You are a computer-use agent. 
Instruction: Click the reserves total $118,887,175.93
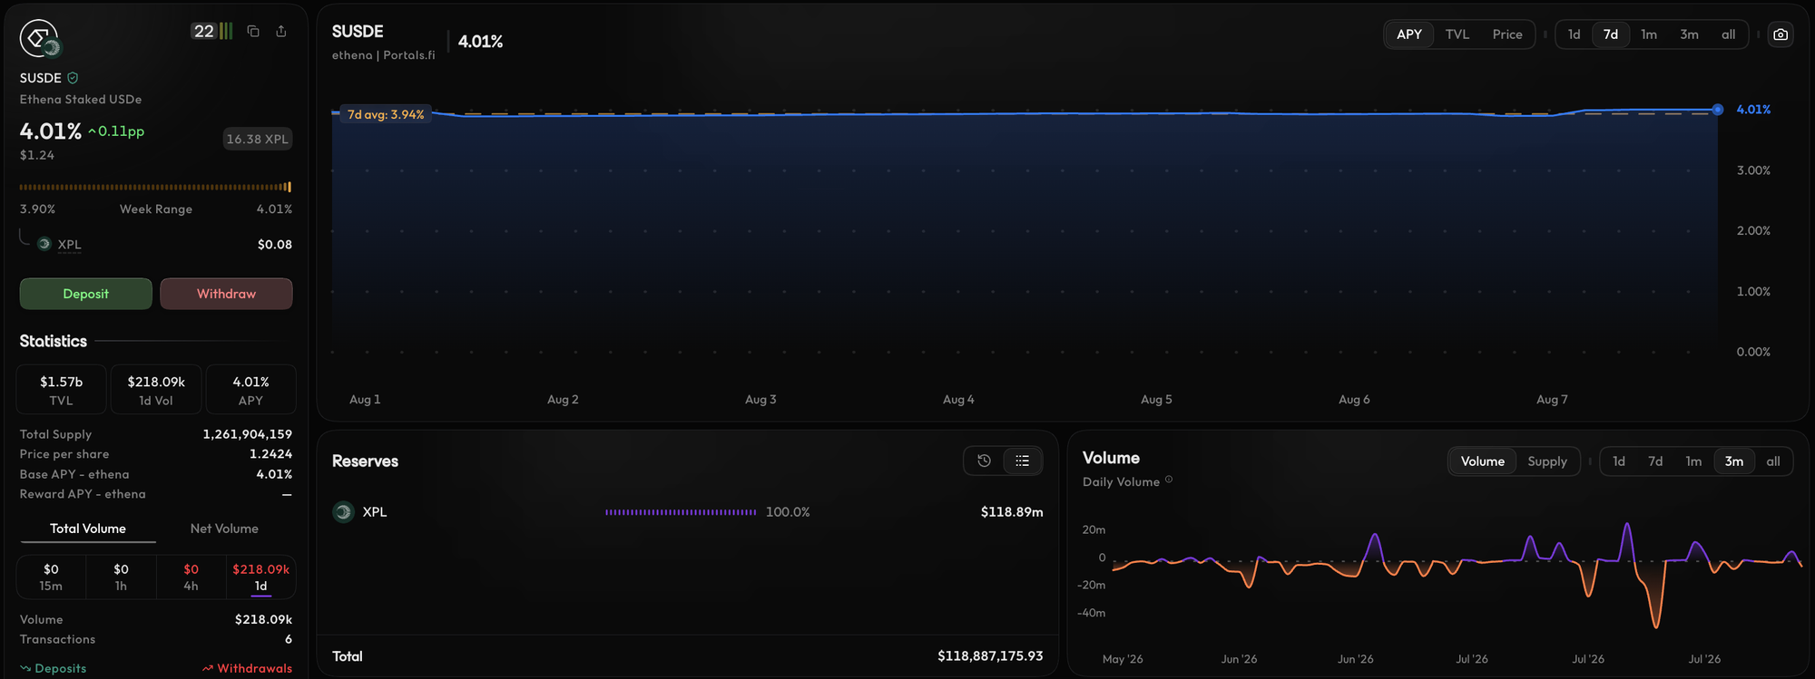(990, 656)
